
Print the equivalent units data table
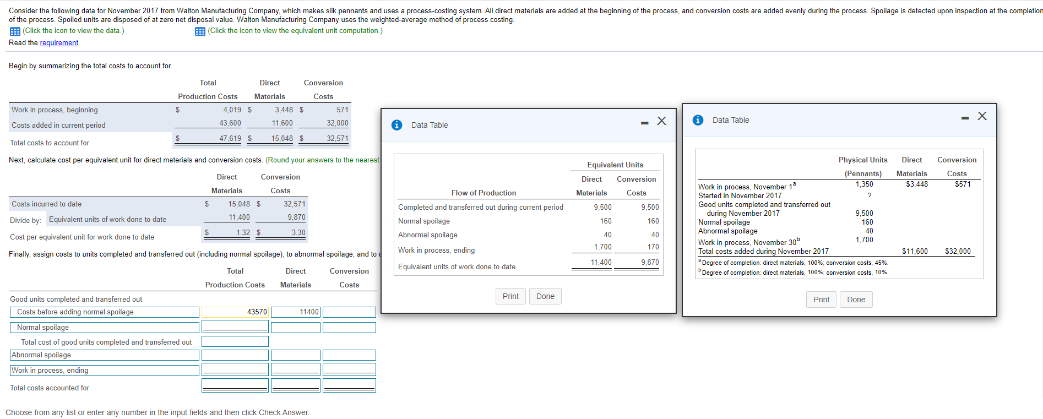coord(510,296)
